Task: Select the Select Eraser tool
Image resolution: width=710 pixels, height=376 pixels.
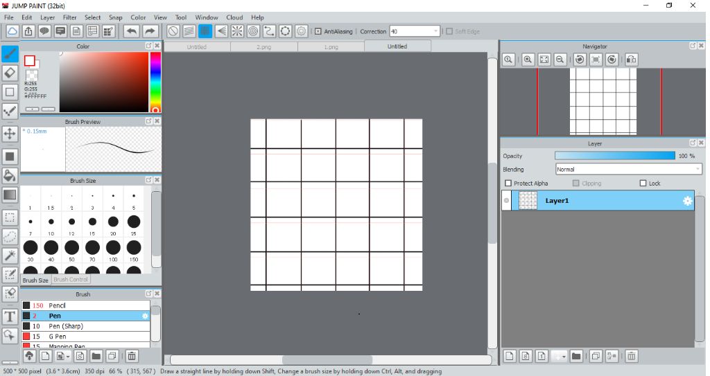Action: click(x=10, y=293)
